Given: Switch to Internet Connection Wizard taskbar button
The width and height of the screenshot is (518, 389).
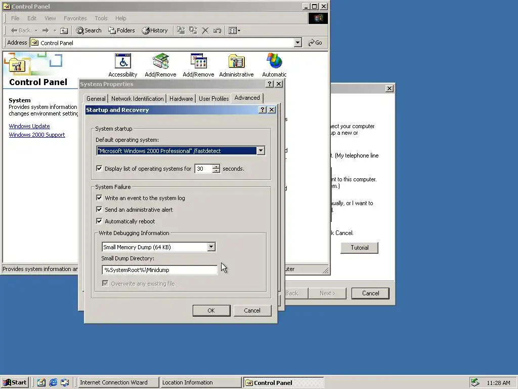Looking at the screenshot, I should pyautogui.click(x=117, y=382).
